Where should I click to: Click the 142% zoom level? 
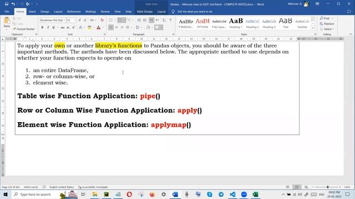click(x=347, y=187)
